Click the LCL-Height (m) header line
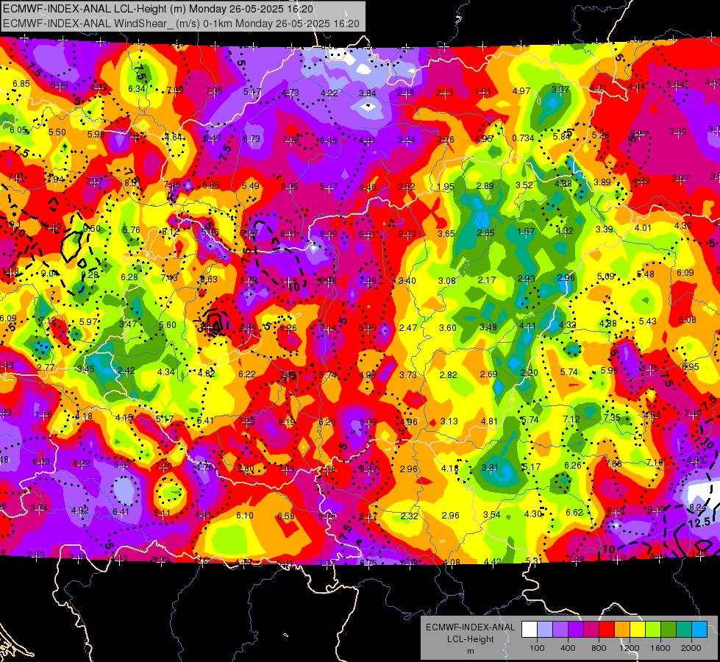Screen dimensions: 720x662 tap(158, 9)
